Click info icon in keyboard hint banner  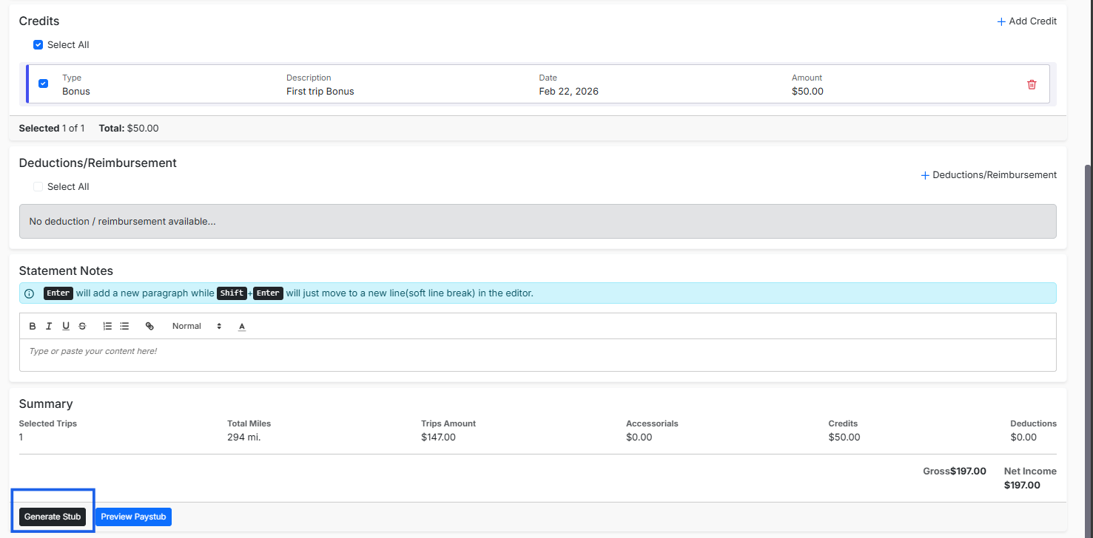pyautogui.click(x=30, y=293)
